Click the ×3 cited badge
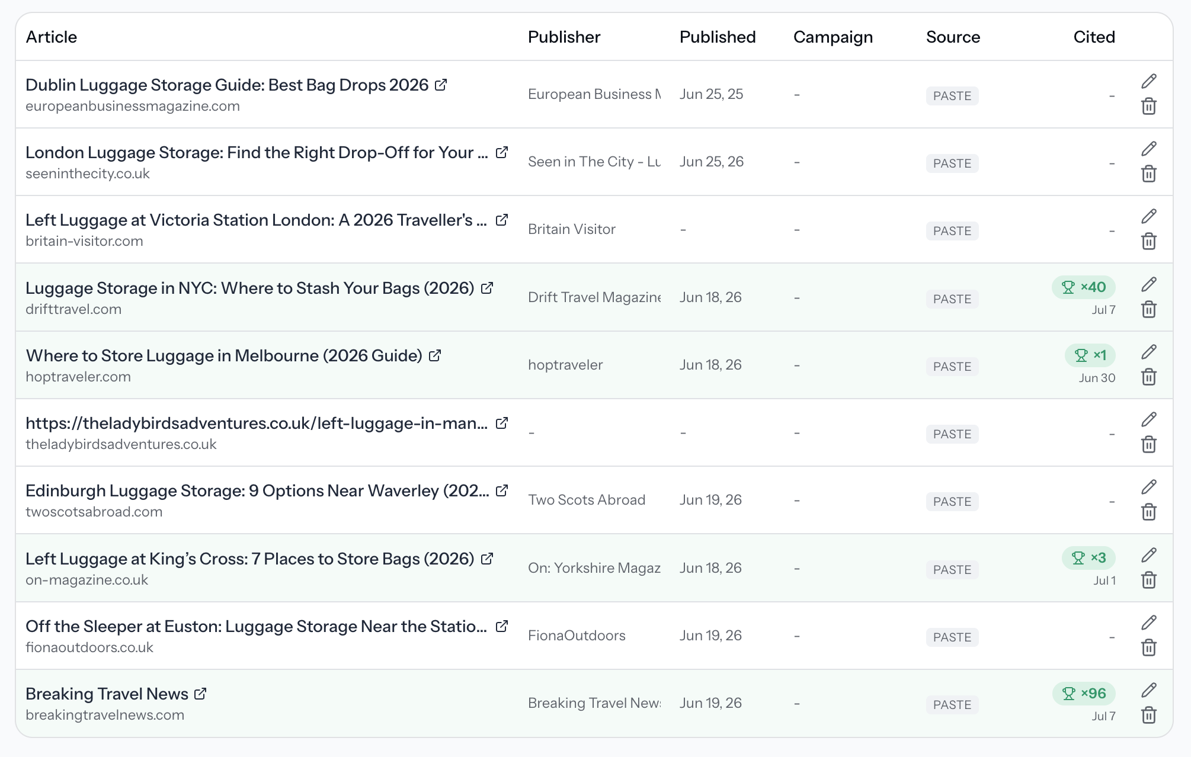Image resolution: width=1191 pixels, height=757 pixels. tap(1089, 558)
